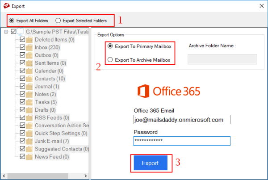Uncheck the RSS Feeds checkbox

point(22,118)
